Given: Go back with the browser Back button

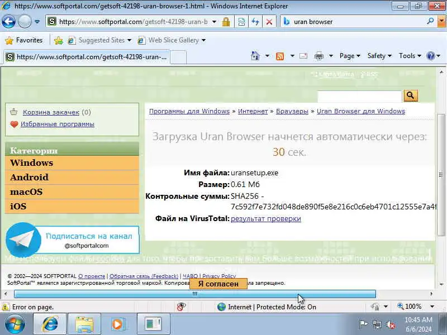Looking at the screenshot, I should (8, 22).
